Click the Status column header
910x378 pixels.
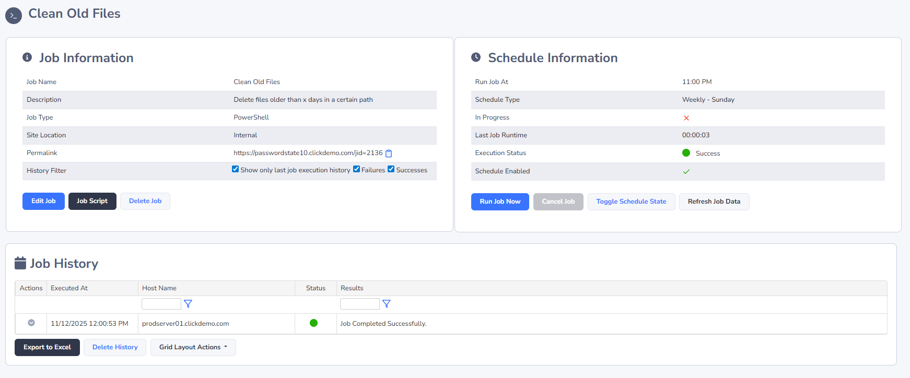(316, 288)
